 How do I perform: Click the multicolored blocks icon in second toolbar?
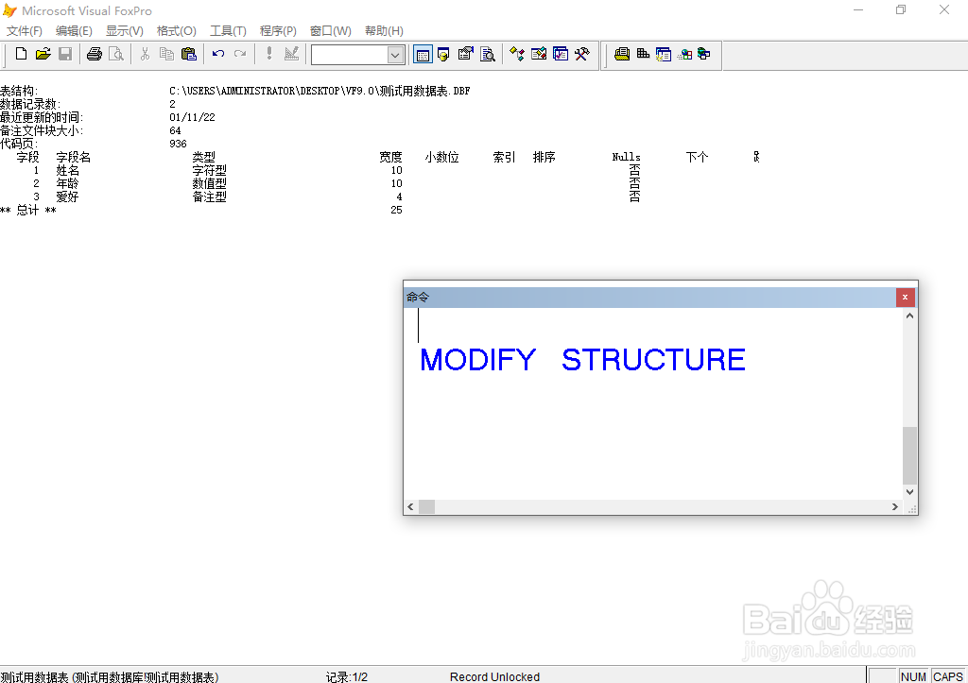tap(684, 54)
